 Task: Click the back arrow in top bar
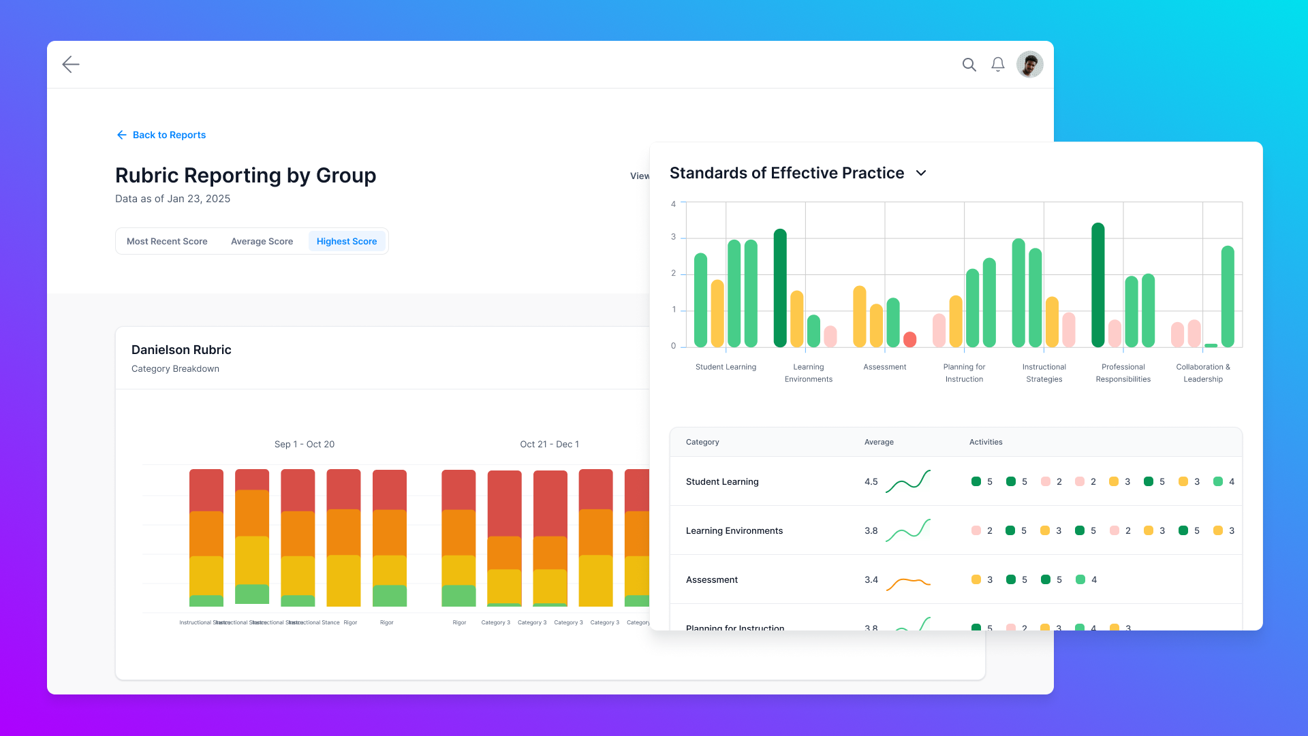[71, 64]
